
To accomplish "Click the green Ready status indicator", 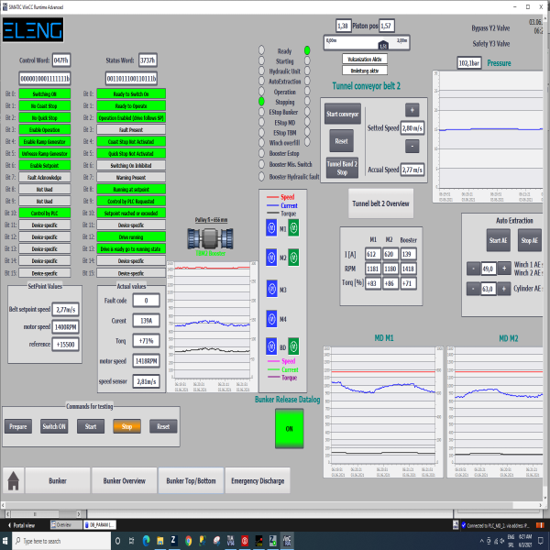I will pos(307,50).
